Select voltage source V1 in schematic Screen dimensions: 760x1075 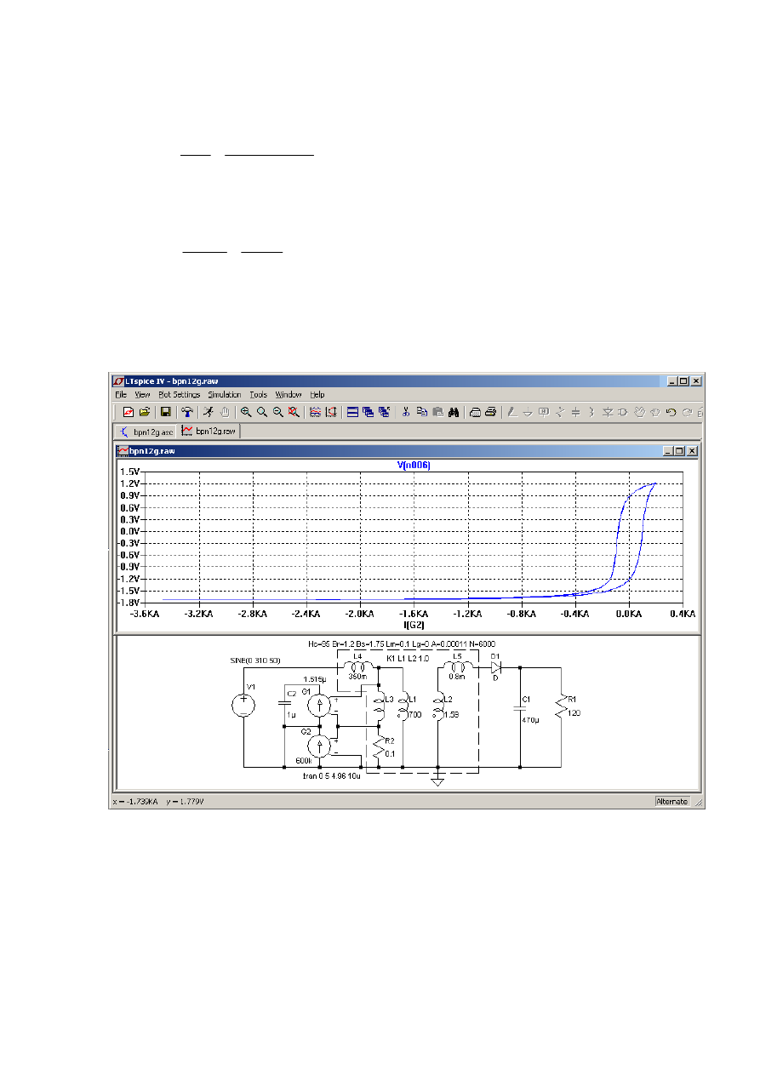(244, 706)
